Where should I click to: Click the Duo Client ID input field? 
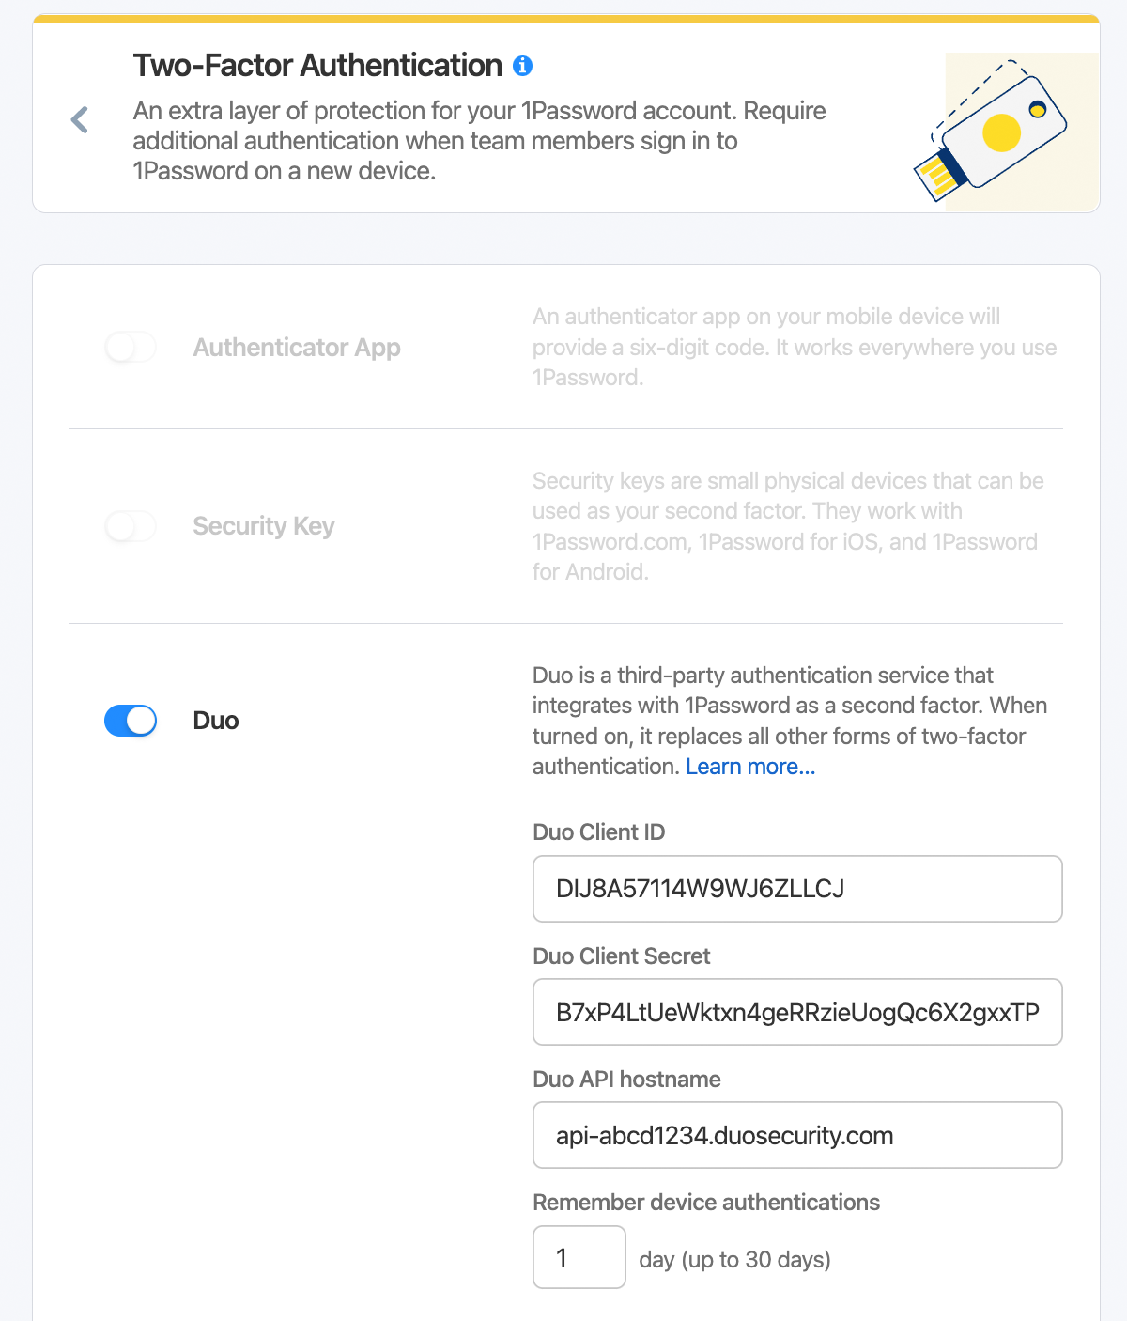(796, 888)
